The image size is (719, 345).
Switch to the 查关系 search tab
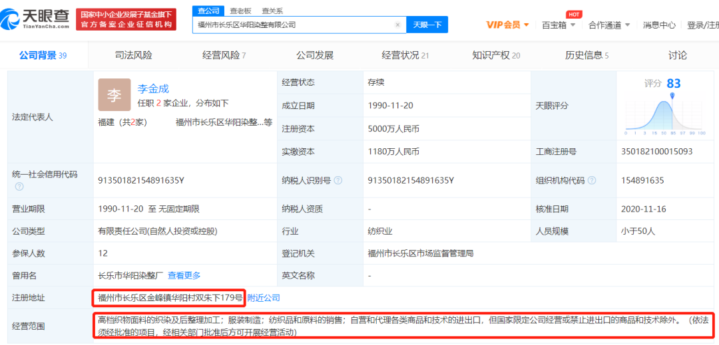tap(272, 11)
